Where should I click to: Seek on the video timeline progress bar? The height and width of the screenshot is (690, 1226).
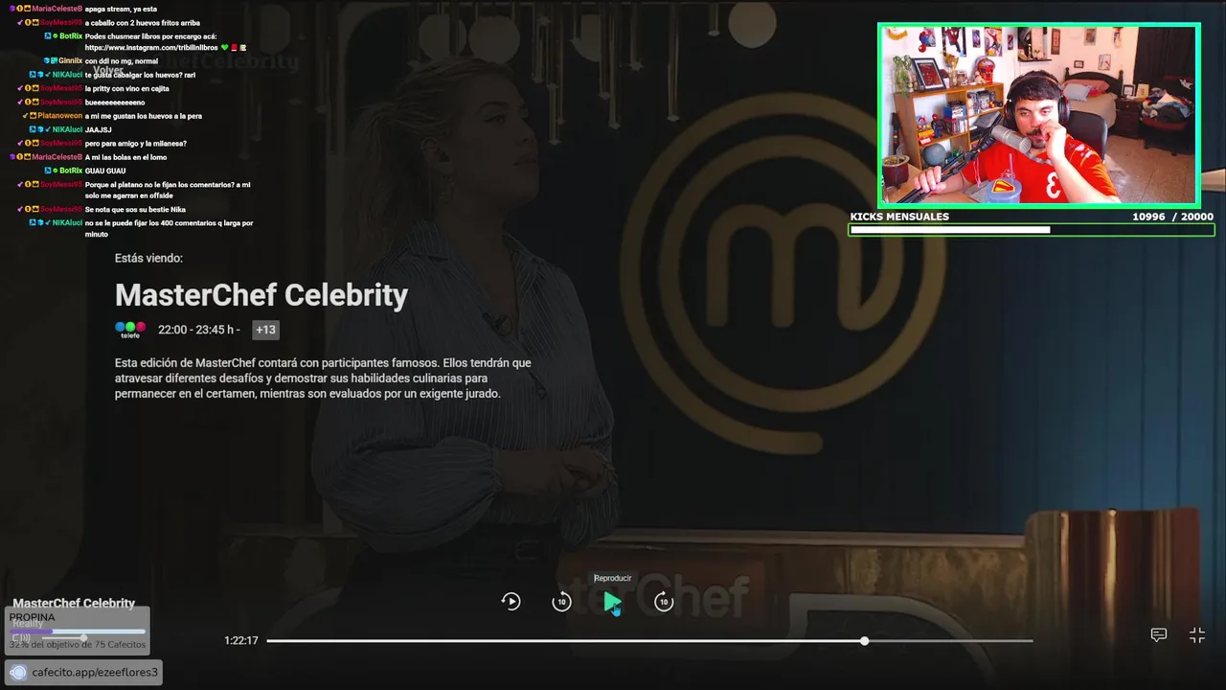649,640
